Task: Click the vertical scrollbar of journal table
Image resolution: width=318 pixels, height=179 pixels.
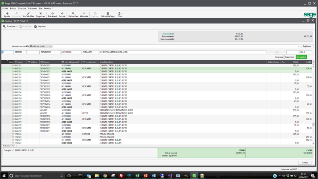Action: [x=313, y=105]
